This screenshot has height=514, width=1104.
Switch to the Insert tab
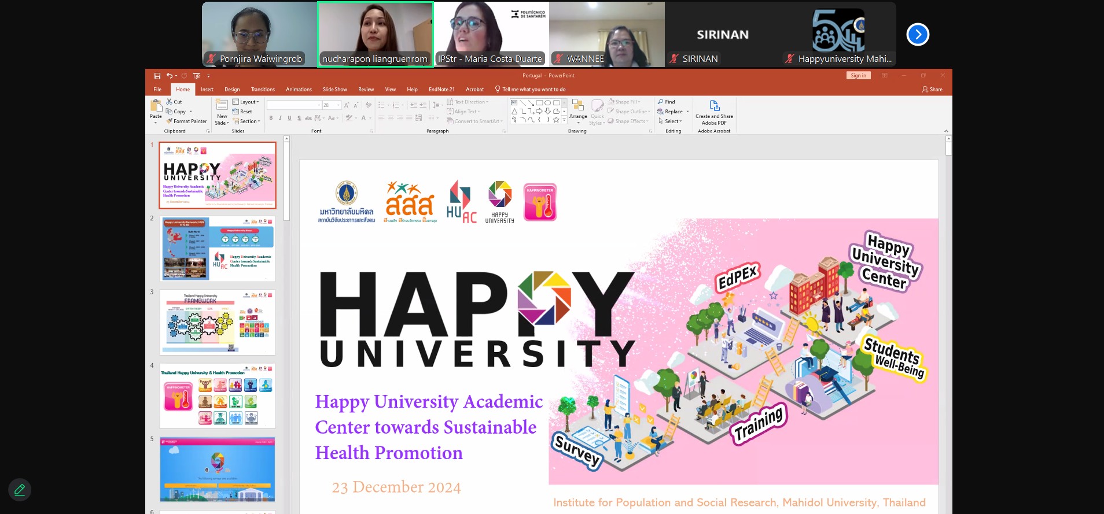[207, 90]
